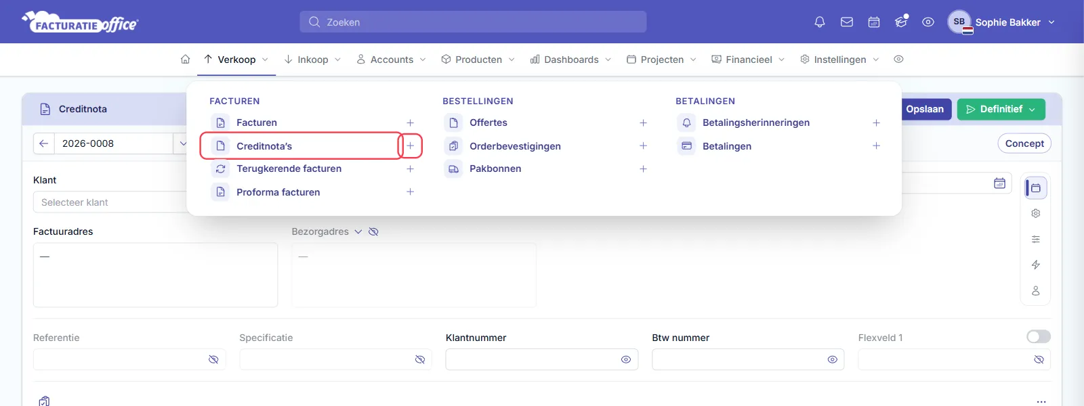The image size is (1084, 406).
Task: Open date picker calendar icon
Action: tap(999, 183)
